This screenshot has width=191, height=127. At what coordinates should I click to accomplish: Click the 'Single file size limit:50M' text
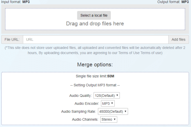tap(95, 76)
